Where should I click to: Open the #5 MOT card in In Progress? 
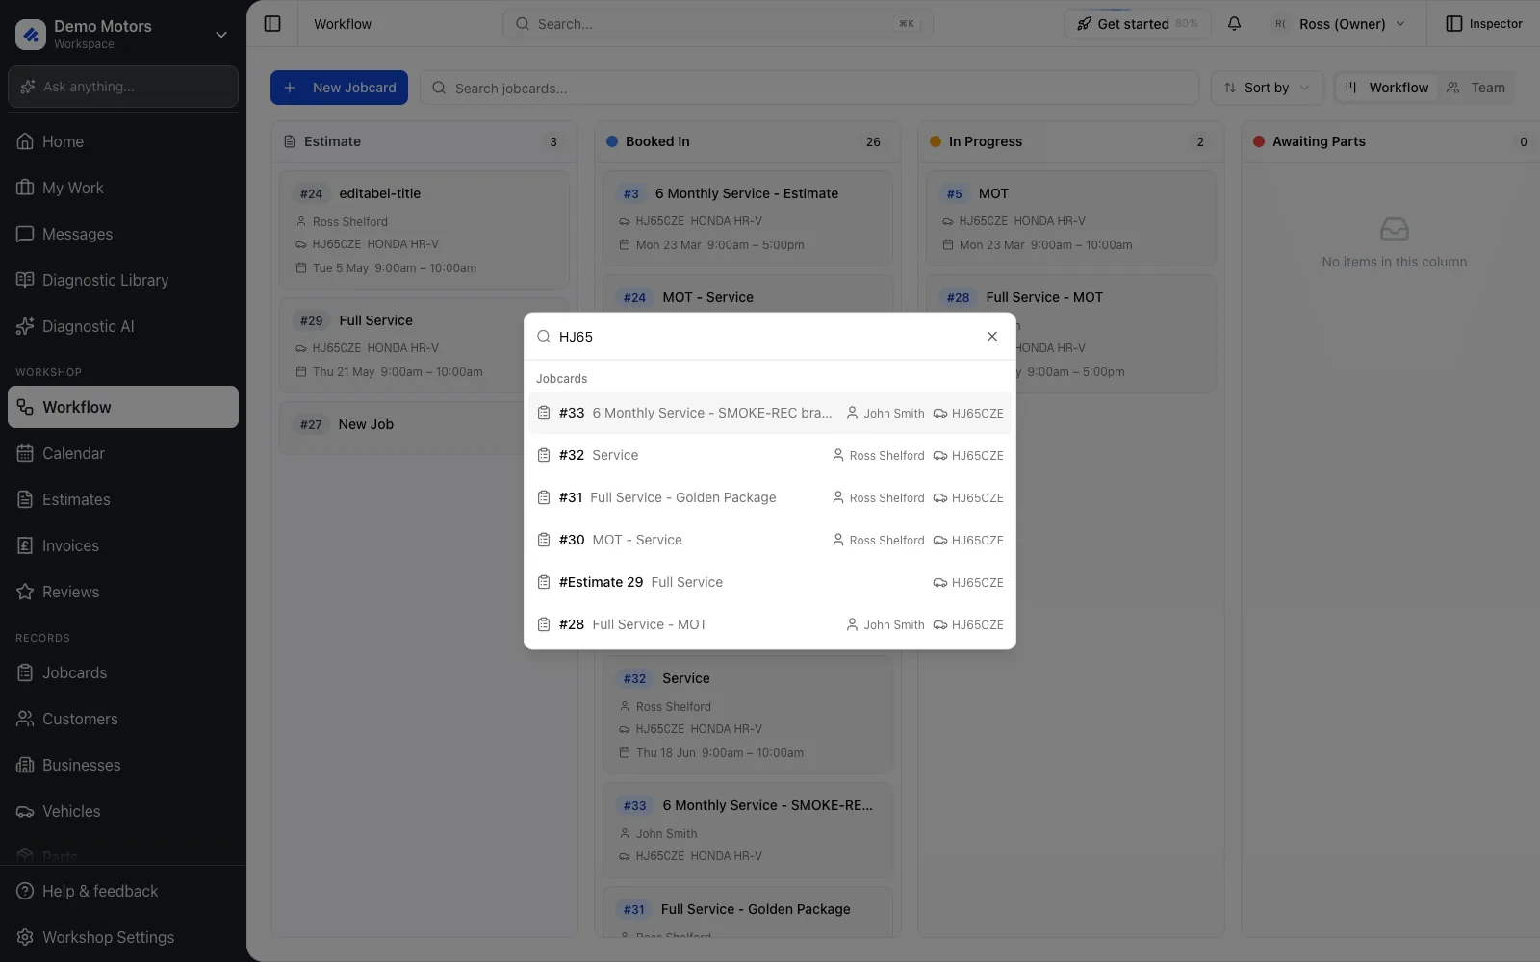coord(1071,218)
